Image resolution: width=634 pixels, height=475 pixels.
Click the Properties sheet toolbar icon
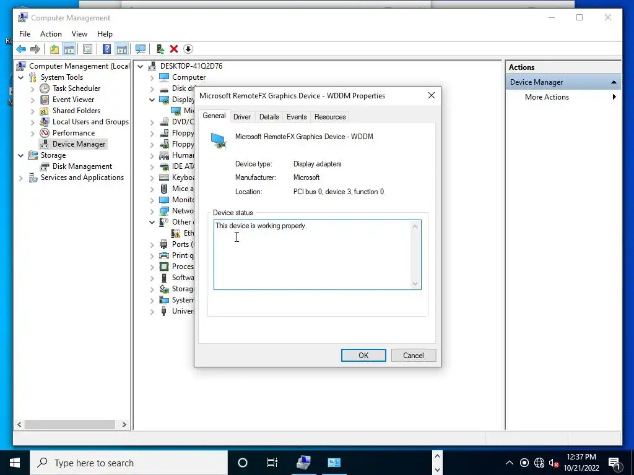coord(87,49)
